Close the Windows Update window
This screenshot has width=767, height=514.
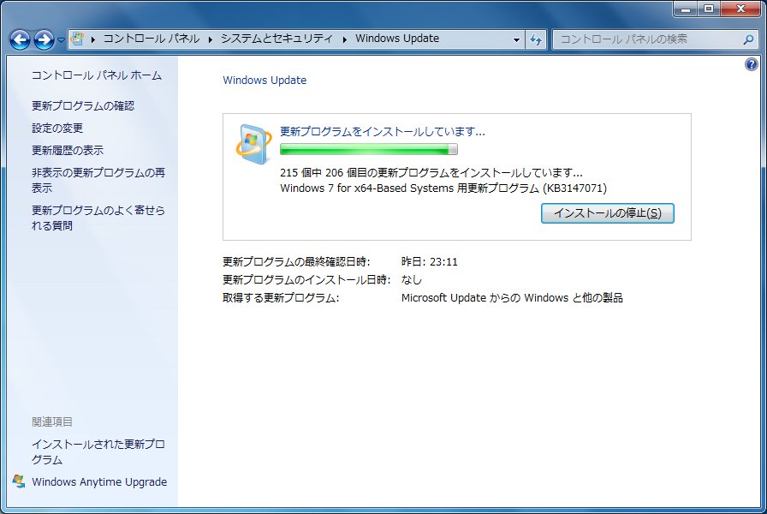(740, 9)
